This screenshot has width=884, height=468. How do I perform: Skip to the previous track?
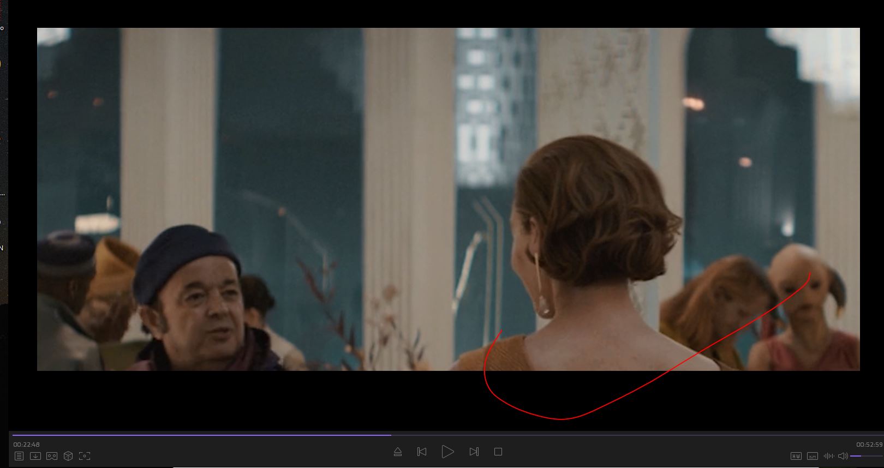[x=421, y=452]
